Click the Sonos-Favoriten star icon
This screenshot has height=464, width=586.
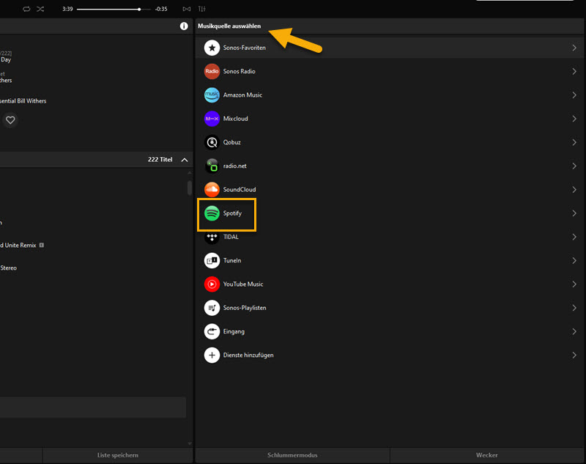[212, 48]
